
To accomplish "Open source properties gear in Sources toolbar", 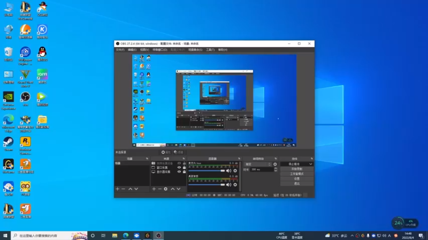I will 166,189.
